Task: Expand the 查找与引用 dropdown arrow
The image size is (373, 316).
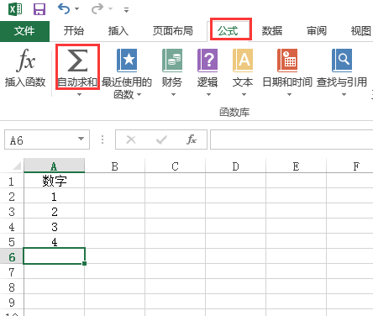Action: pos(344,95)
